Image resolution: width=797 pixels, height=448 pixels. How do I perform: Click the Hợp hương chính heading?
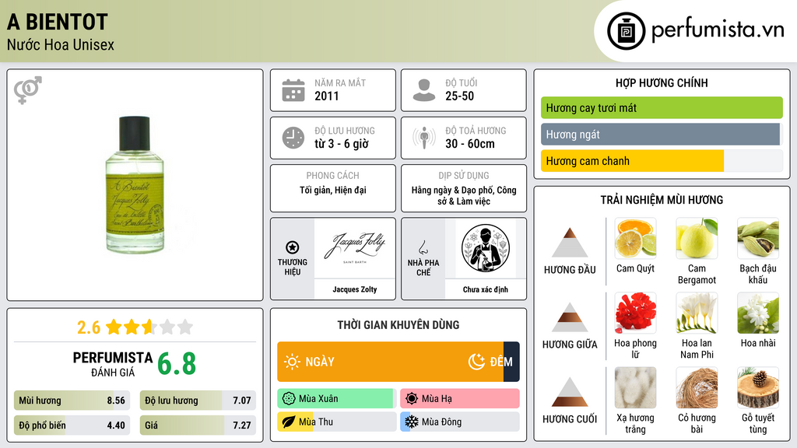662,82
